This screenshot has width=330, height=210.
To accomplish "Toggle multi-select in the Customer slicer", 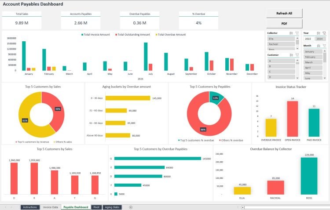I will [x=292, y=55].
